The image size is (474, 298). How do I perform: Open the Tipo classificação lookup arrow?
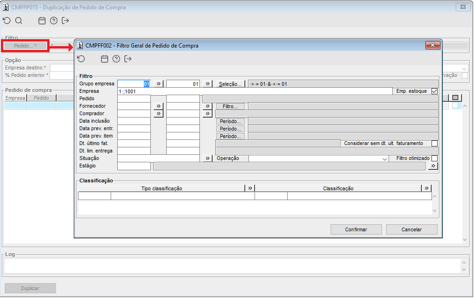click(x=250, y=188)
